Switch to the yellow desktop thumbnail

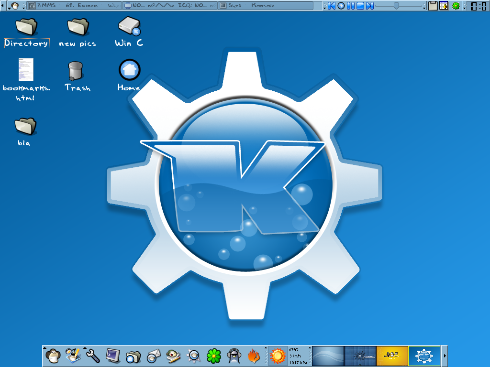(x=392, y=356)
